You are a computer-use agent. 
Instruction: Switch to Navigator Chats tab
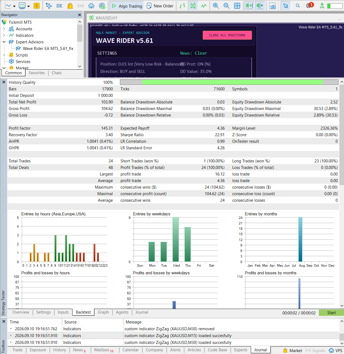click(x=57, y=73)
